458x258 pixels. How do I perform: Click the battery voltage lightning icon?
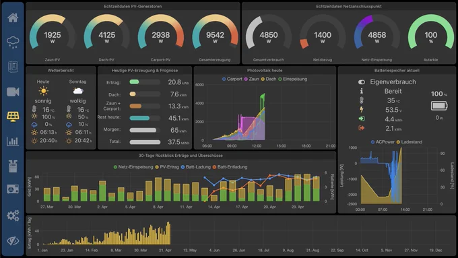pyautogui.click(x=362, y=110)
